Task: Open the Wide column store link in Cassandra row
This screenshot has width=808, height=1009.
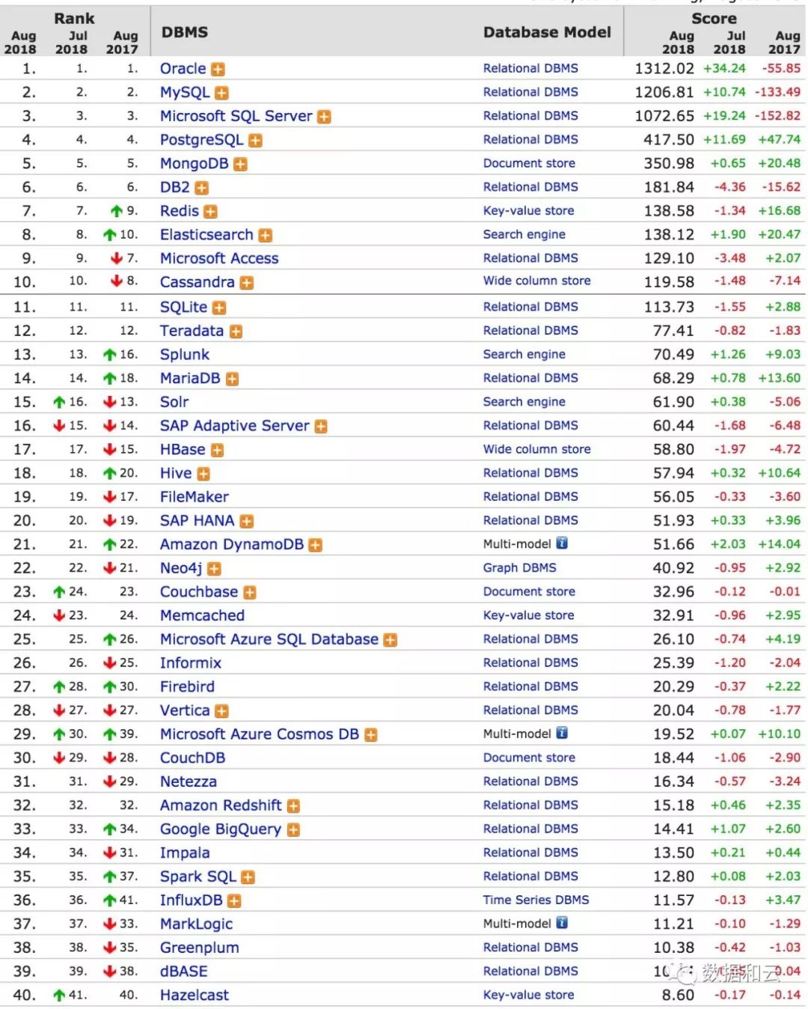Action: [x=536, y=281]
